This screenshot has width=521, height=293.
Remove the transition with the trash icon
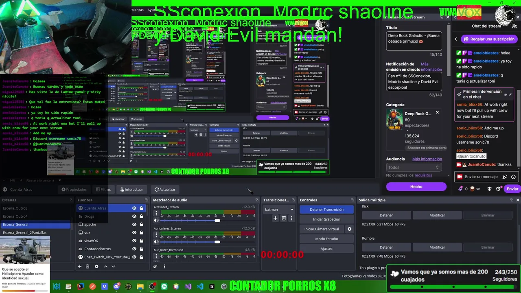(x=284, y=218)
